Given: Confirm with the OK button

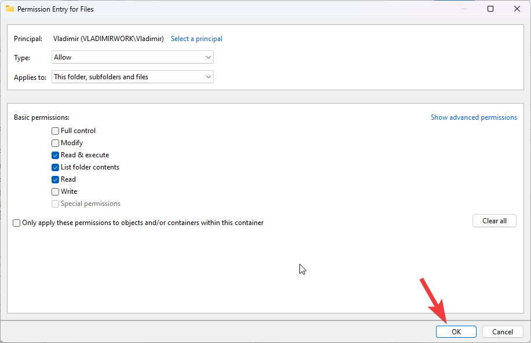Looking at the screenshot, I should 456,331.
